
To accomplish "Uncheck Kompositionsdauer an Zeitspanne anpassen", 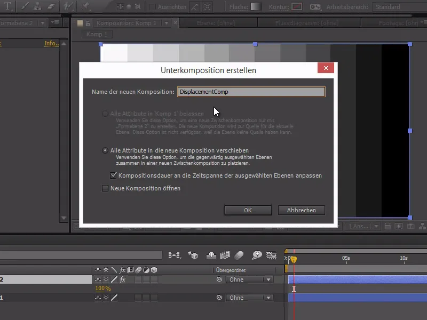I will tap(114, 175).
